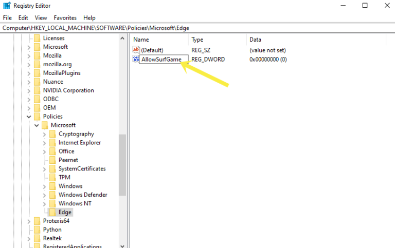Viewport: 395px width, 248px height.
Task: Click the AllowSurfGame DWORD value icon
Action: (136, 59)
